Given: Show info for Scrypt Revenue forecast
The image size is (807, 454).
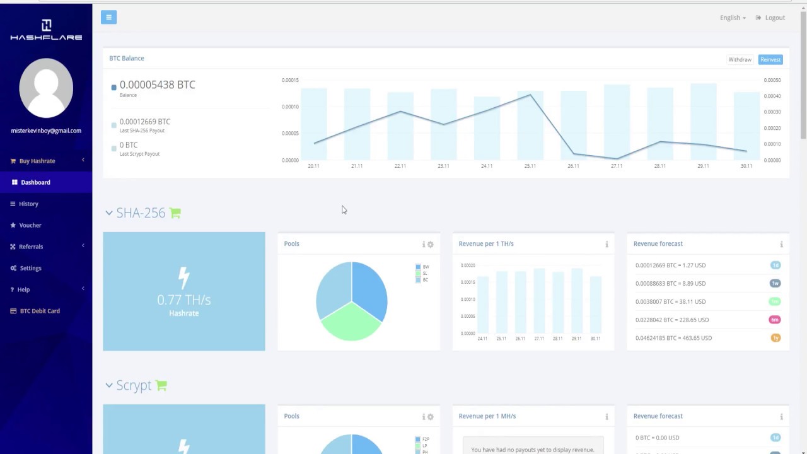Looking at the screenshot, I should [781, 417].
